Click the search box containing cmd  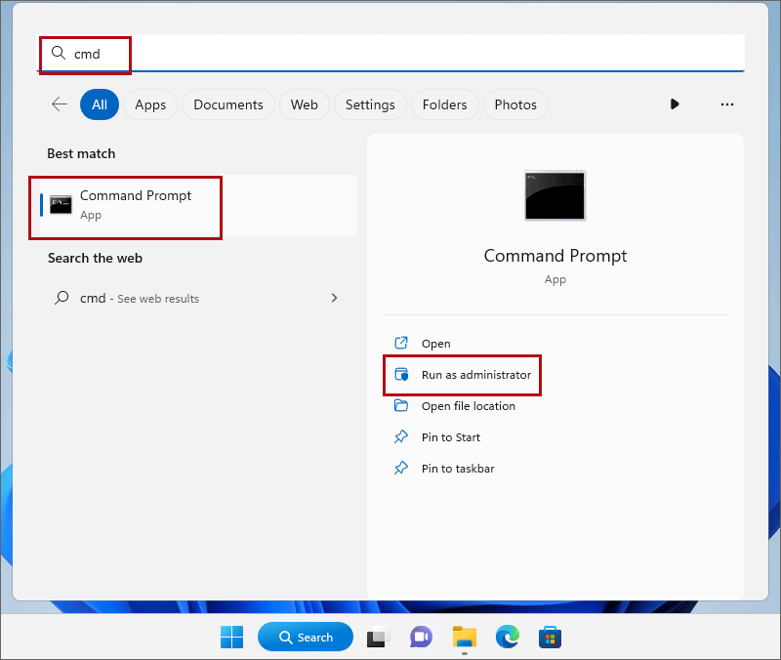(x=392, y=53)
